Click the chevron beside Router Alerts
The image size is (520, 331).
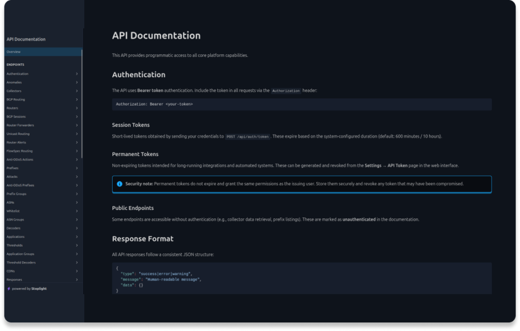click(x=77, y=142)
